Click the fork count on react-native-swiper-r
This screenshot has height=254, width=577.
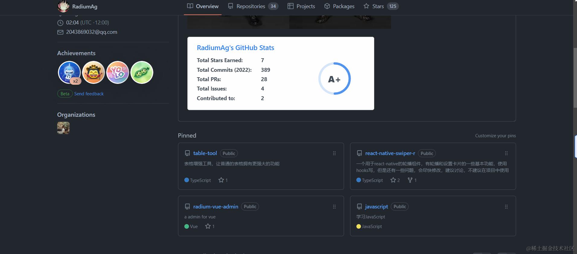pos(412,180)
